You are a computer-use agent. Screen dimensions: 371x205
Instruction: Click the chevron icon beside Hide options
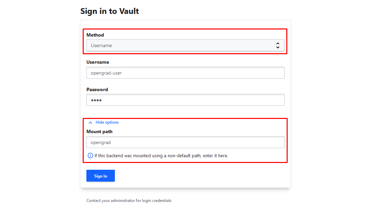pyautogui.click(x=90, y=123)
